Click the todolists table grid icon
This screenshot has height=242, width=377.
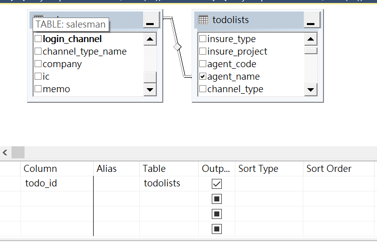tap(203, 20)
